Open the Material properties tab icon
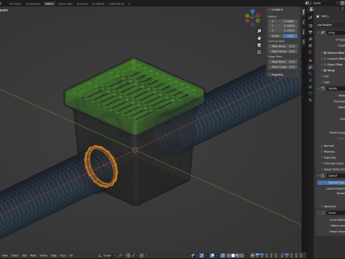Viewport: 345px width, 259px height. pos(310,100)
